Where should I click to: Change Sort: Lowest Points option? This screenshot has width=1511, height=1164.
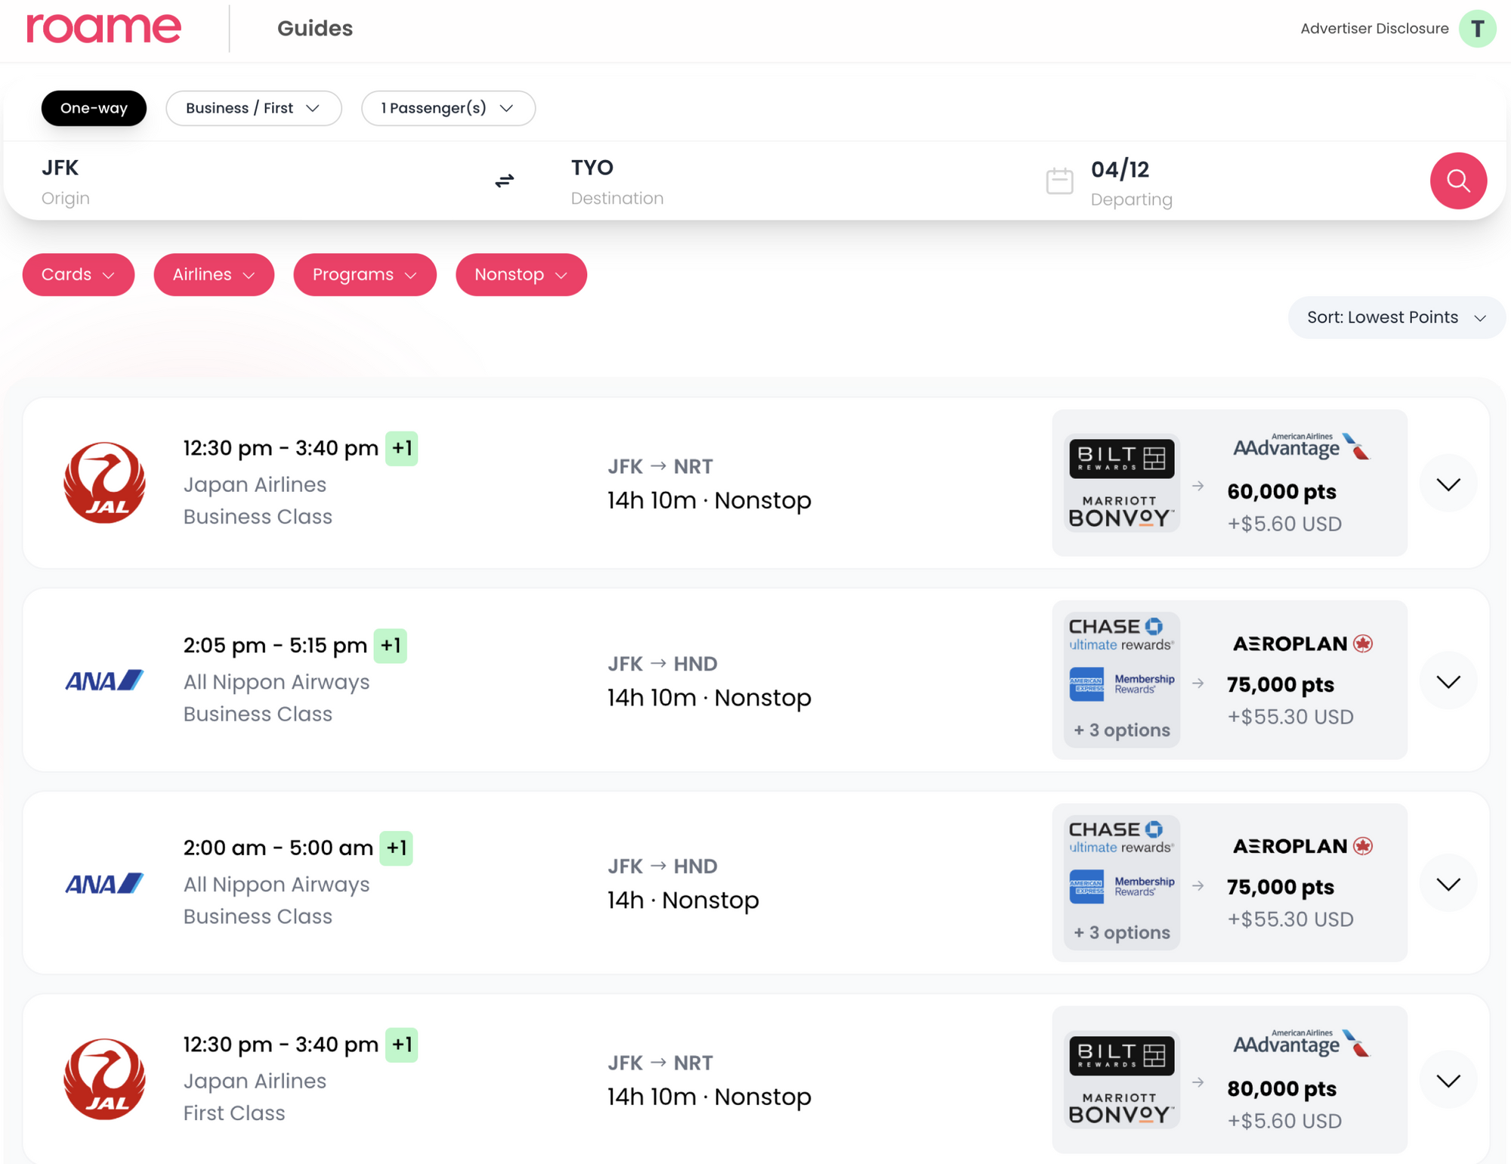pyautogui.click(x=1395, y=317)
